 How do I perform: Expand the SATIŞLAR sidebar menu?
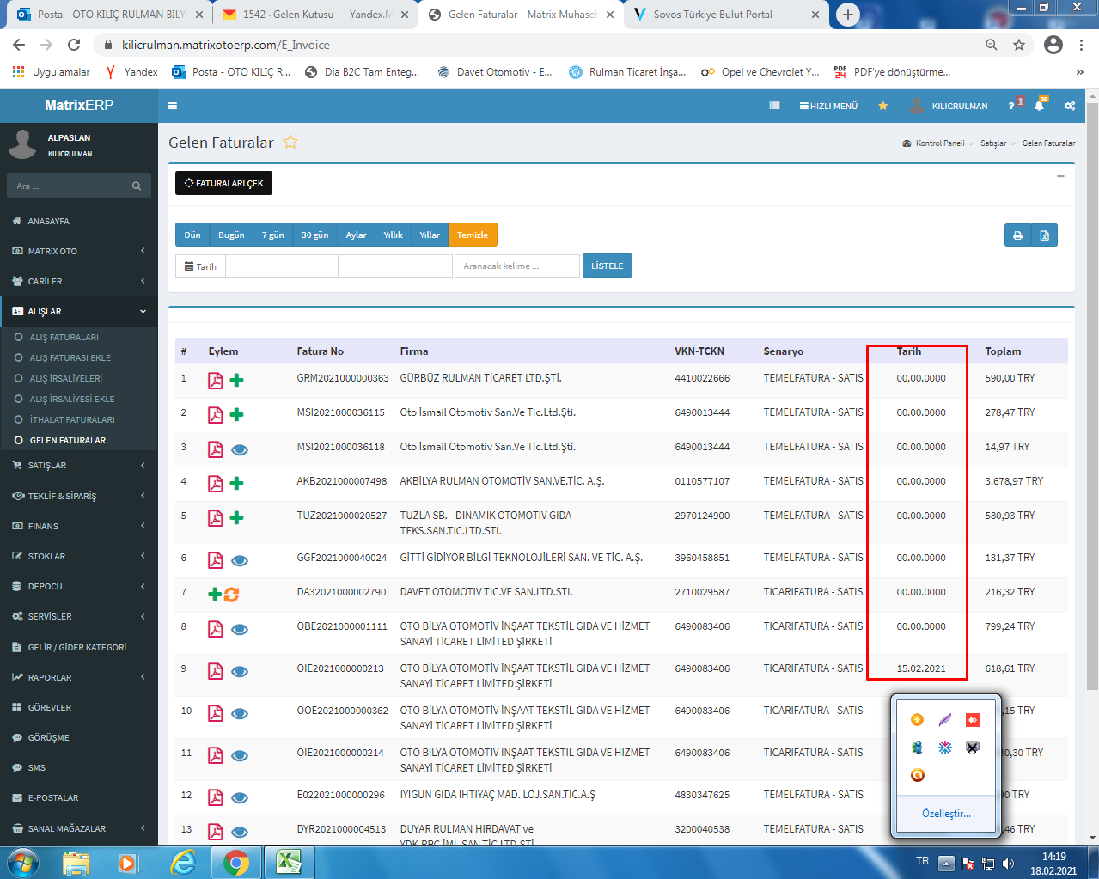(x=77, y=466)
